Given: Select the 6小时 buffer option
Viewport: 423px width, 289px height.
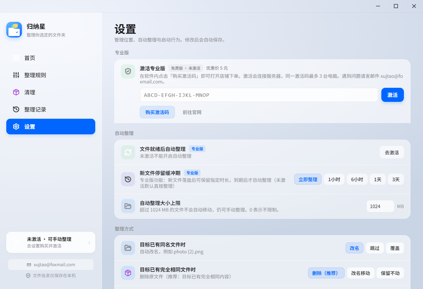Looking at the screenshot, I should point(357,179).
